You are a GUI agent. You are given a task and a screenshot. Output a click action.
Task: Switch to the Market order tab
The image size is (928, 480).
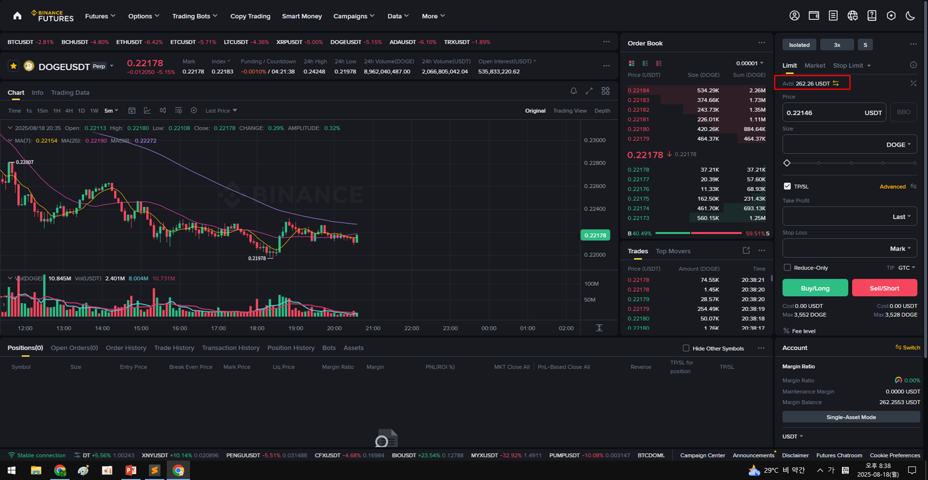814,66
